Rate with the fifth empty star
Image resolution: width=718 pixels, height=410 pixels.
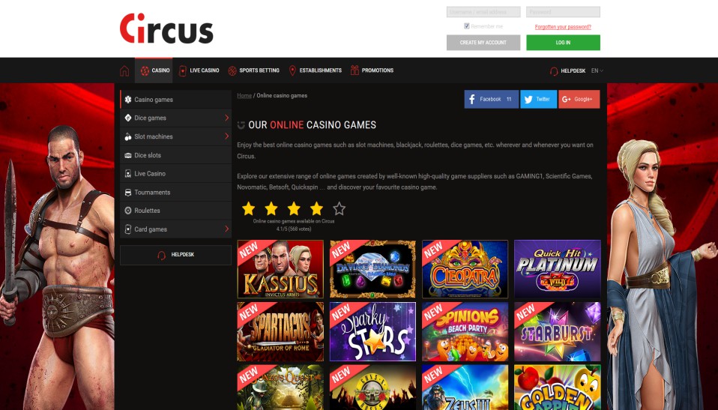pyautogui.click(x=339, y=209)
